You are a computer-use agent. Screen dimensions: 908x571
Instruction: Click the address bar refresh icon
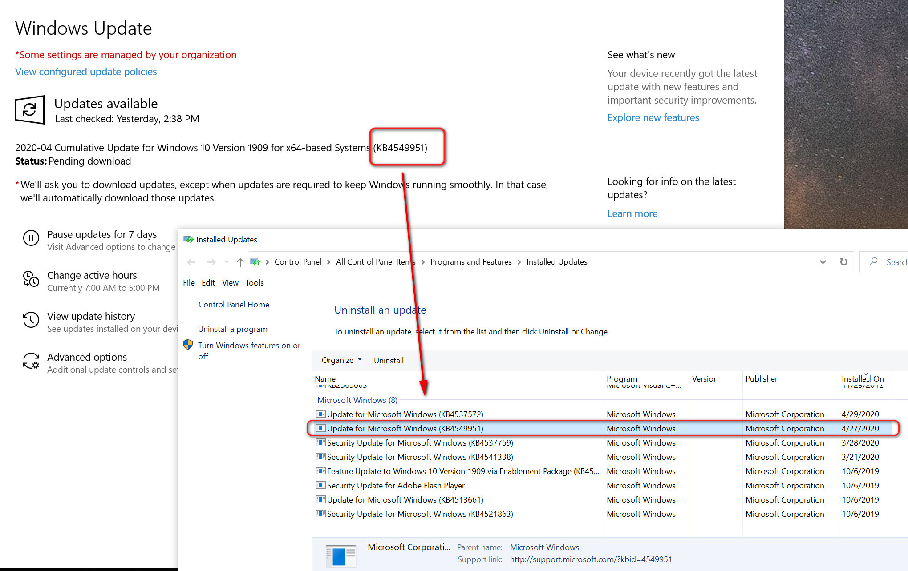pos(843,262)
